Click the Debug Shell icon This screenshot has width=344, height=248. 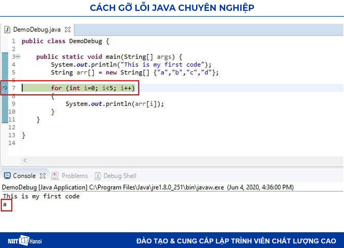98,176
